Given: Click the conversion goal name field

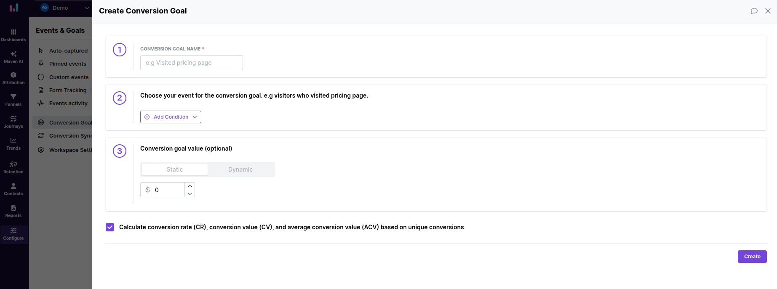Looking at the screenshot, I should 192,63.
